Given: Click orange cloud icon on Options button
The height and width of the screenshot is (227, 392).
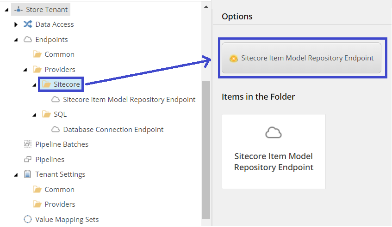Looking at the screenshot, I should pyautogui.click(x=234, y=58).
